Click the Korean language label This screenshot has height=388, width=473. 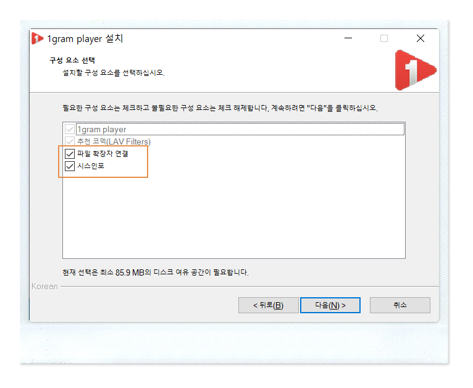44,286
